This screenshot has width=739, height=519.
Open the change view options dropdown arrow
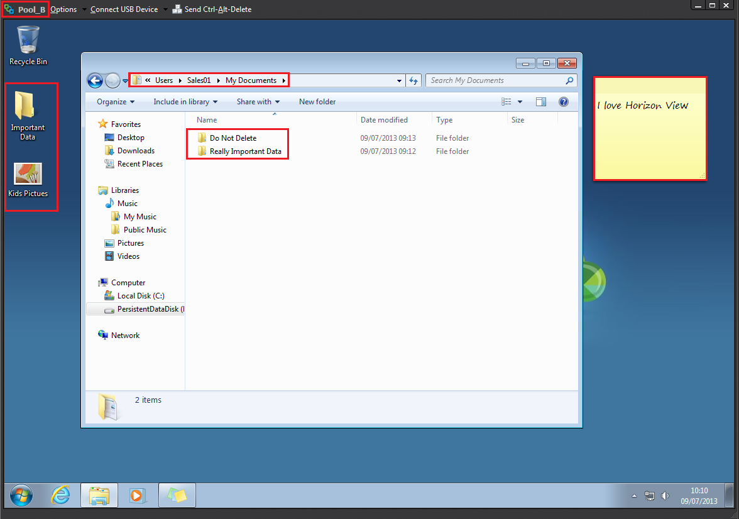pos(520,102)
